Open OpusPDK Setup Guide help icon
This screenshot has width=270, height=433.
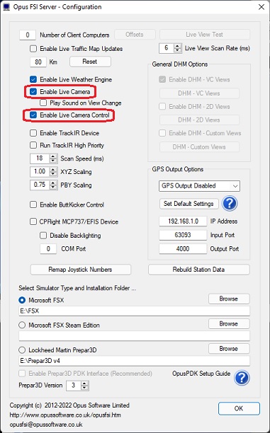point(242,378)
